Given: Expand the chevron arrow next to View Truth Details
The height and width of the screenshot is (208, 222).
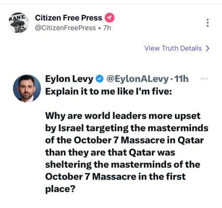Looking at the screenshot, I should [x=208, y=48].
